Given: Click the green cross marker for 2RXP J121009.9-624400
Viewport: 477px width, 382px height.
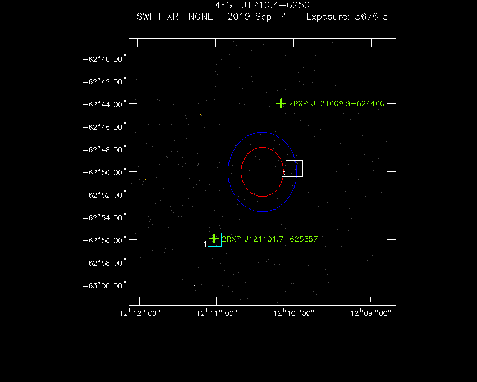Looking at the screenshot, I should tap(281, 103).
